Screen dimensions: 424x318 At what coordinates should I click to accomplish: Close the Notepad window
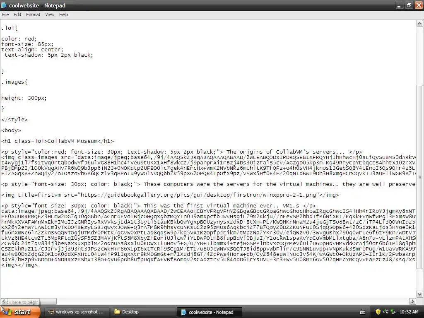(x=419, y=5)
